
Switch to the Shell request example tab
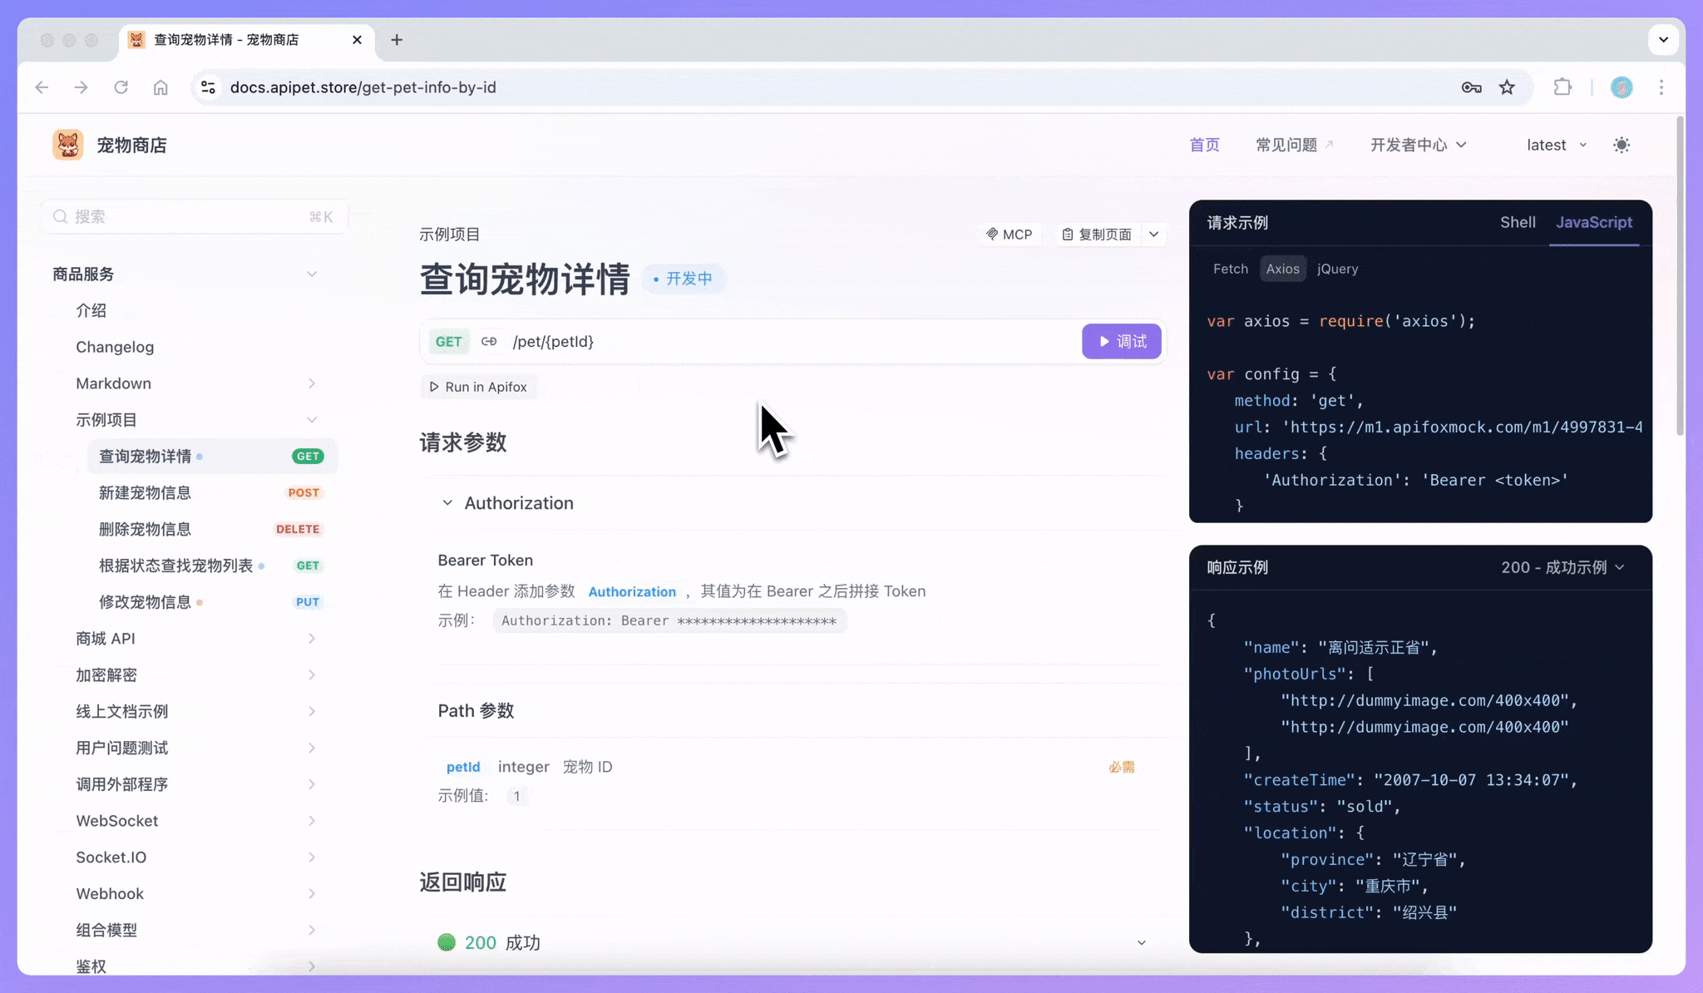1516,222
